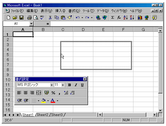Viewport: 166px width, 126px height.
Task: Show more toolbar buttons chevron
Action: coord(161,16)
